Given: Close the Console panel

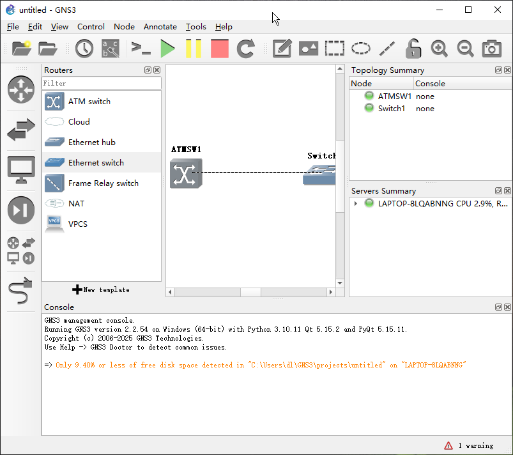Looking at the screenshot, I should pos(507,307).
